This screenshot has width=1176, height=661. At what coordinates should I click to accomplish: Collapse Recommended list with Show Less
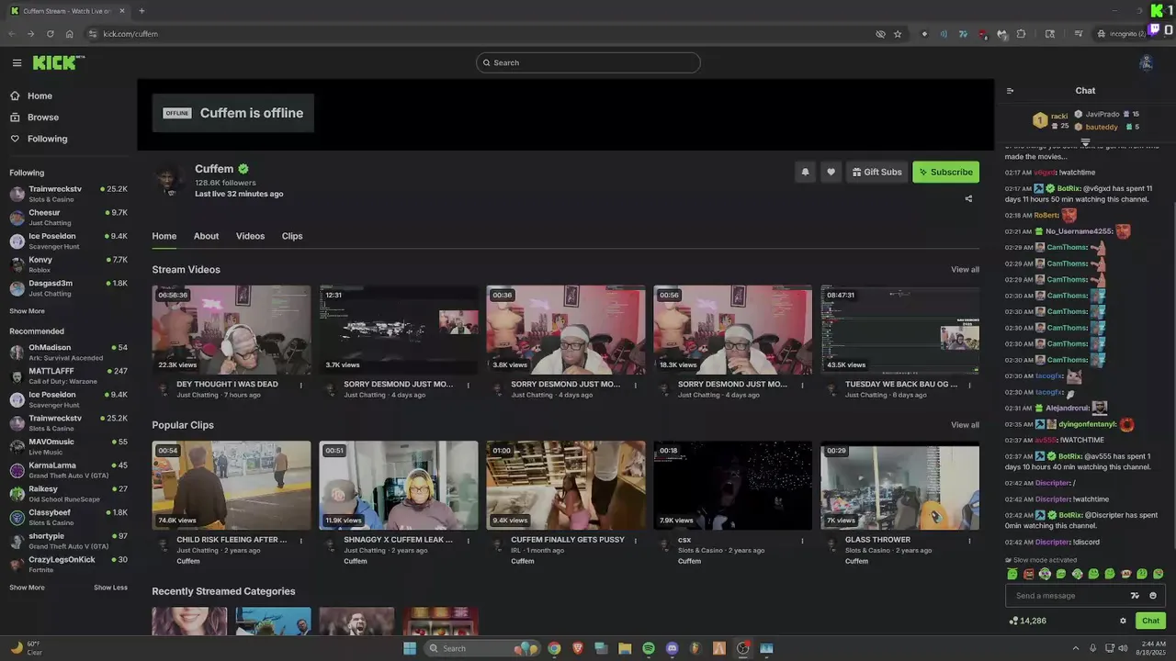coord(110,588)
